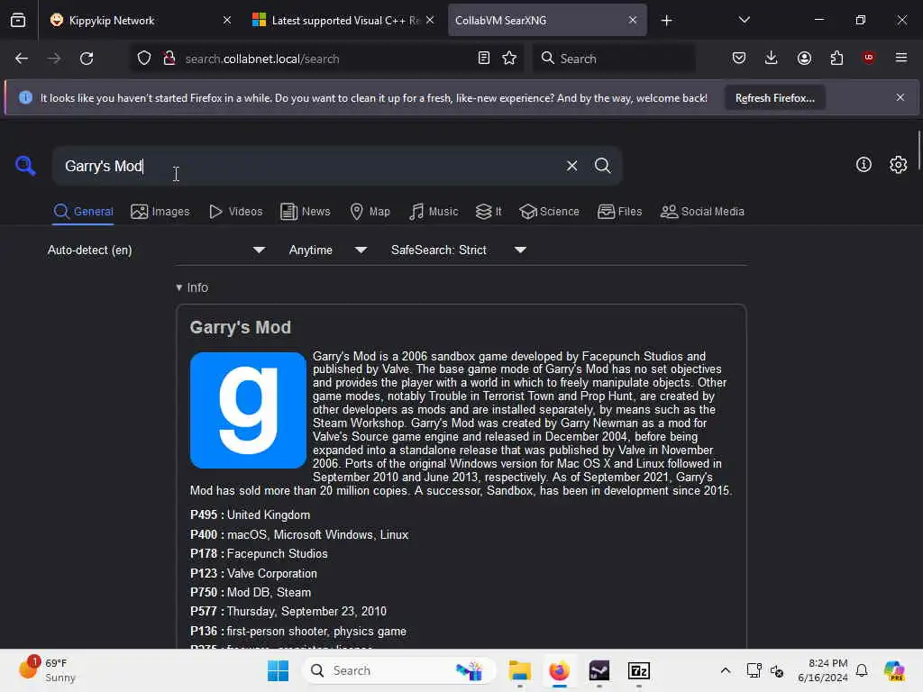
Task: Click the taskbar Search box
Action: point(398,670)
